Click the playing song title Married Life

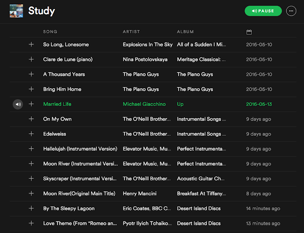point(57,104)
